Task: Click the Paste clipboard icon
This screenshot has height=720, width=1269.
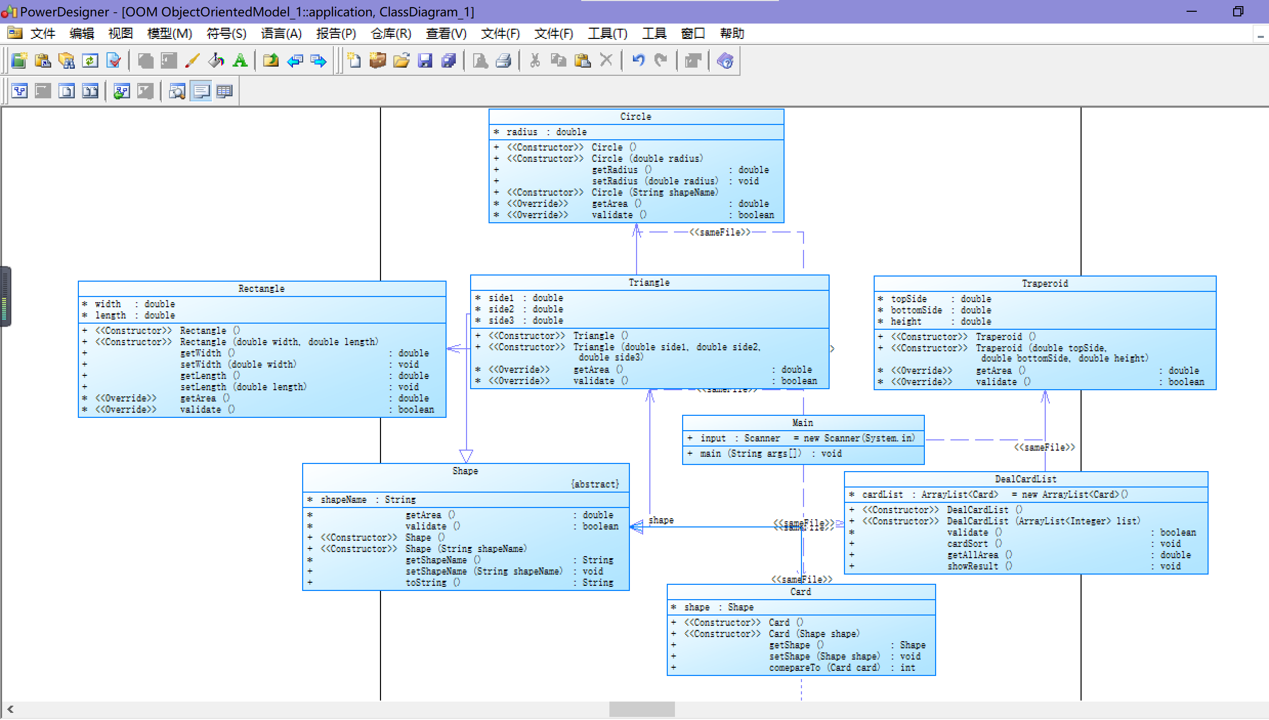Action: [582, 61]
